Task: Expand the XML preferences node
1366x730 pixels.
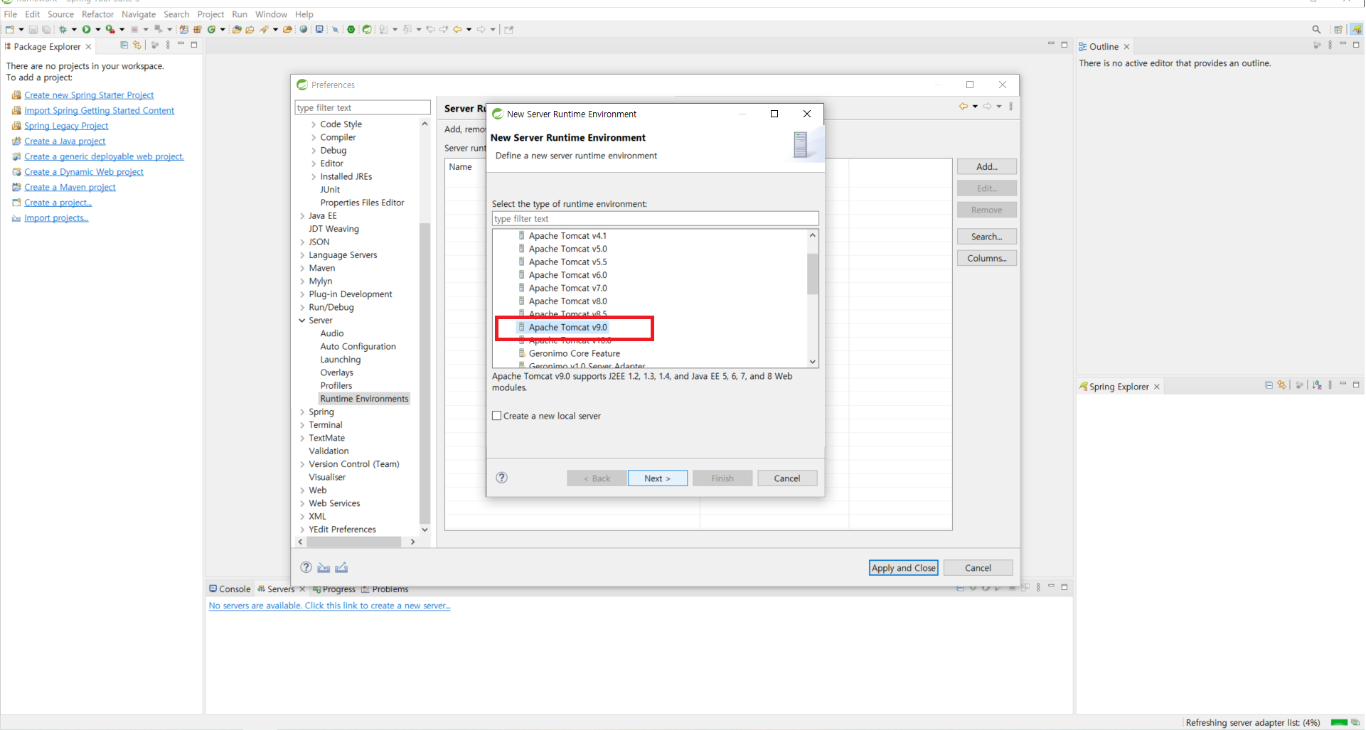Action: pos(302,517)
